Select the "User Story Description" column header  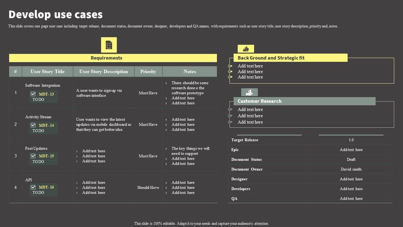(x=104, y=72)
